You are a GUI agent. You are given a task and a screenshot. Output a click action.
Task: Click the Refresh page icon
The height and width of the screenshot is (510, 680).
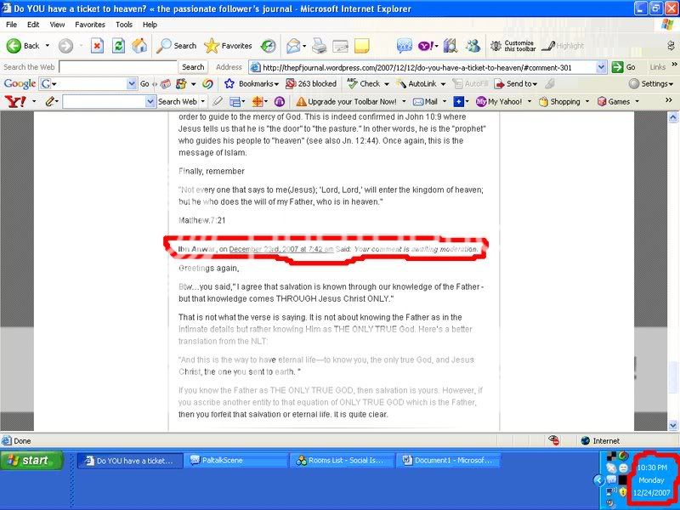119,46
